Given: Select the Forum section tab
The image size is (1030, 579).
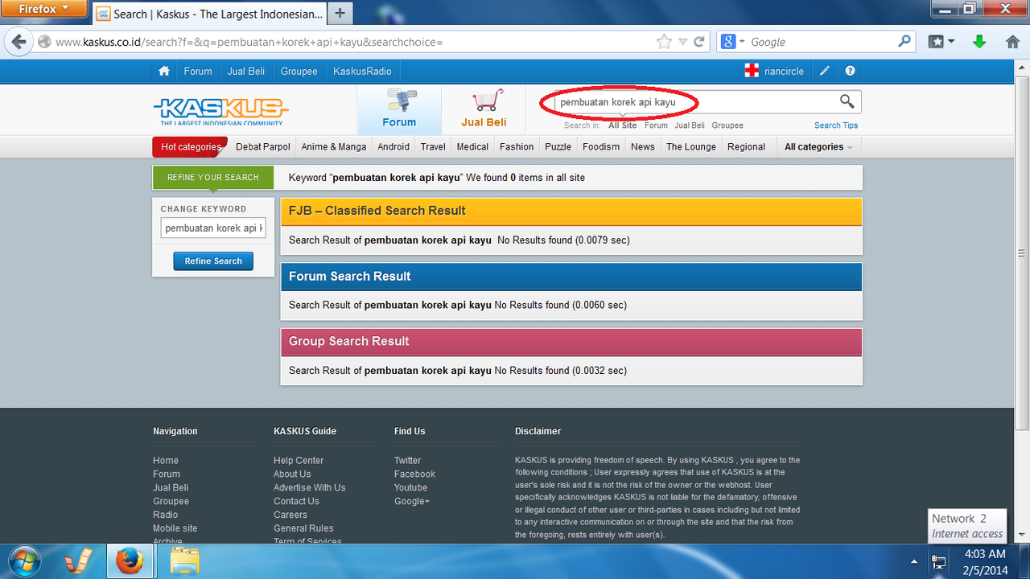Looking at the screenshot, I should click(399, 109).
